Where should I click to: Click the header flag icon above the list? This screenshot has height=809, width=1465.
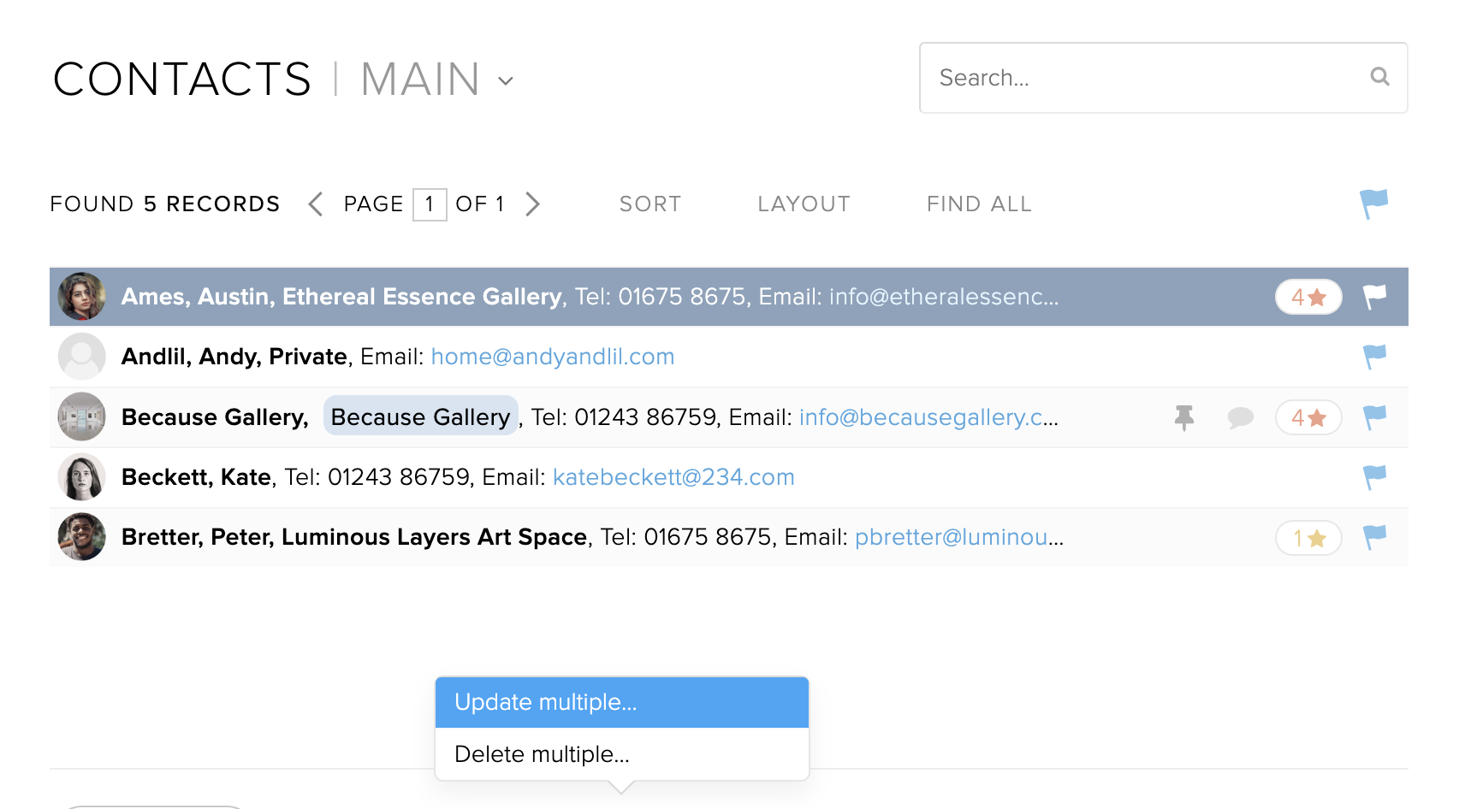coord(1373,204)
